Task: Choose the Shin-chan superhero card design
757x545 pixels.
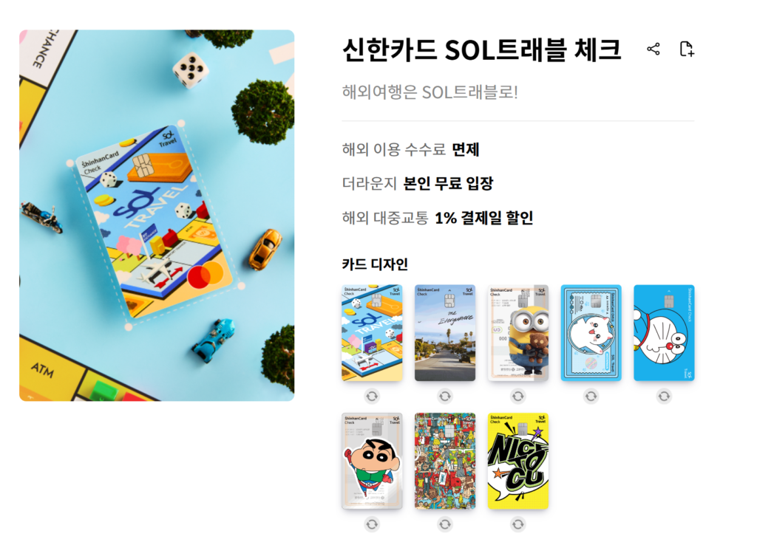Action: click(372, 461)
